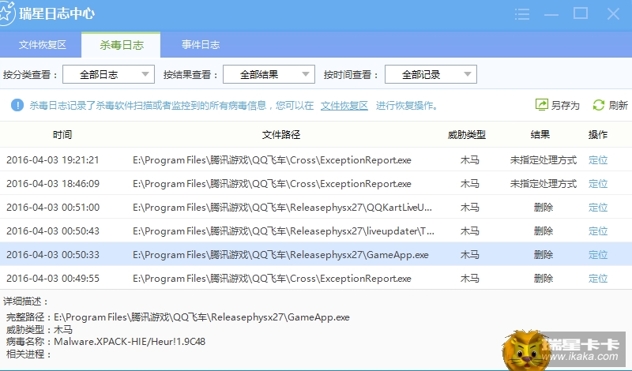This screenshot has width=632, height=371.
Task: Switch to the 事件日志 tab
Action: (x=201, y=45)
